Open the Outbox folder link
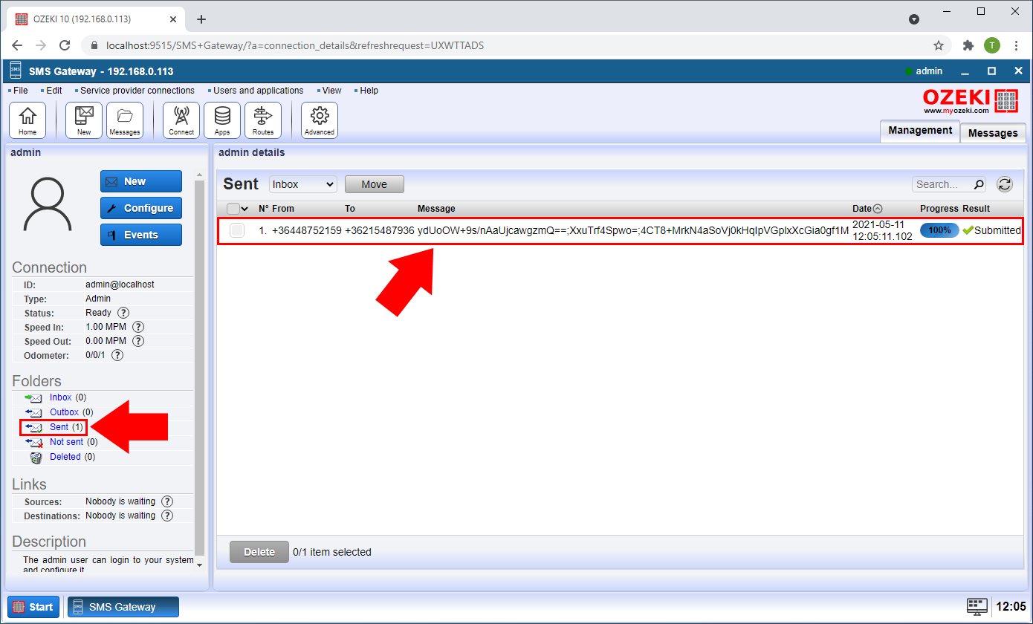Image resolution: width=1033 pixels, height=624 pixels. [64, 412]
